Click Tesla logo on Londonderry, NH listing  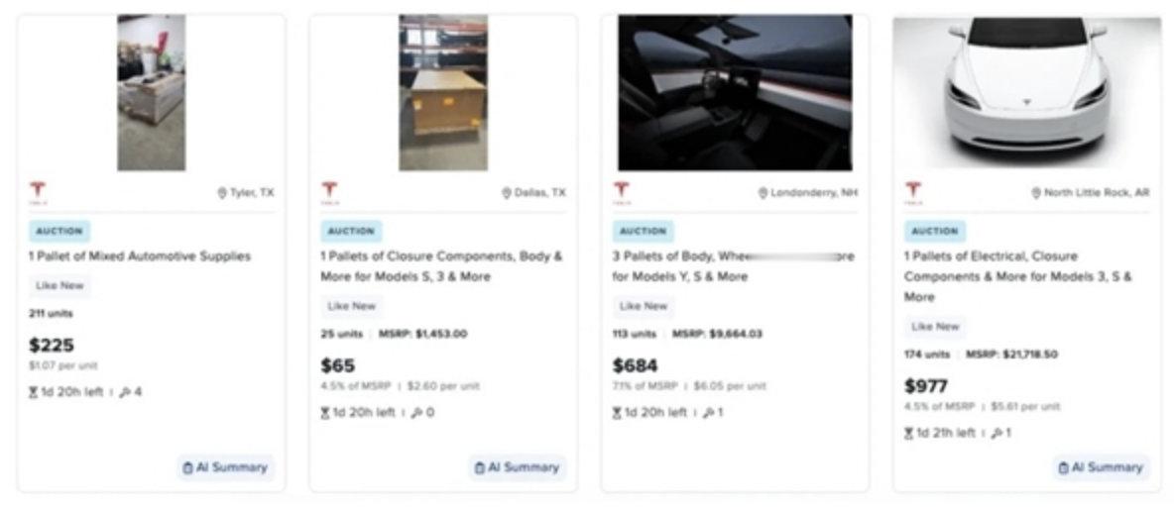[x=622, y=191]
